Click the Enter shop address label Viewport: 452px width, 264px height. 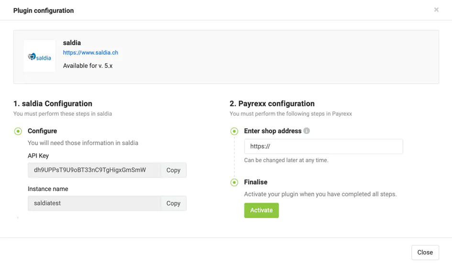click(273, 131)
